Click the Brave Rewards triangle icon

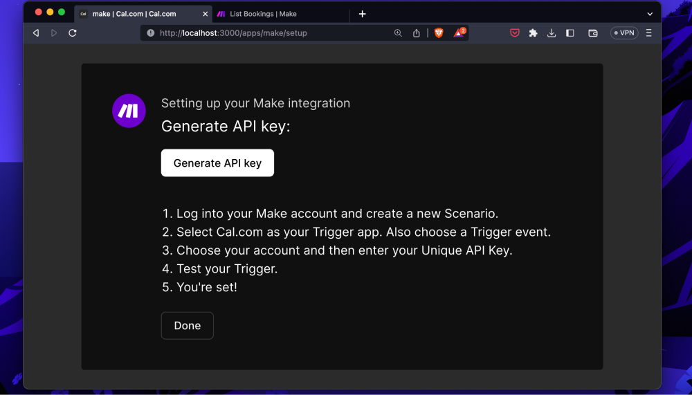pos(459,33)
